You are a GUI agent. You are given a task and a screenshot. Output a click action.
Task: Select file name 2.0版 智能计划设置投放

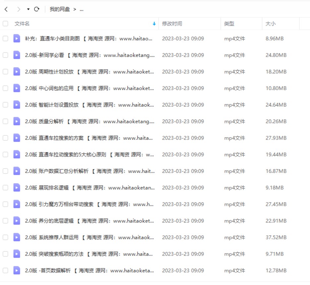click(x=89, y=105)
